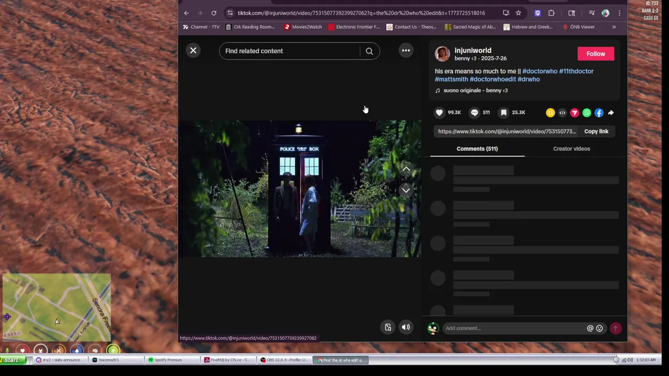Screen dimensions: 669x376
Task: Open the media controls toolbar icon
Action: coord(592,13)
